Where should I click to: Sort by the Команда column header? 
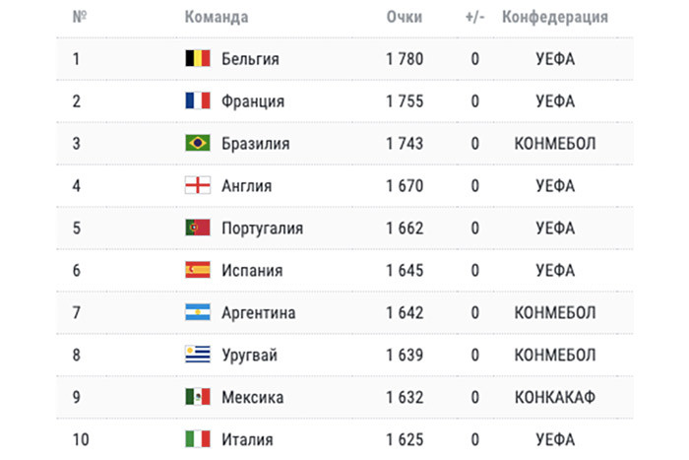tap(217, 17)
